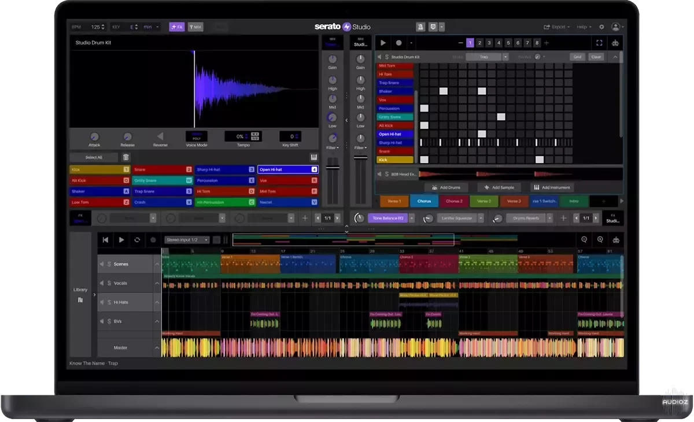This screenshot has height=422, width=694.
Task: Remove a pattern bar with minus
Action: point(460,43)
